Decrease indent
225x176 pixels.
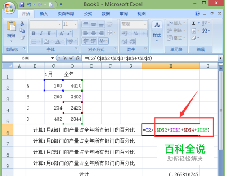[x=86, y=41]
